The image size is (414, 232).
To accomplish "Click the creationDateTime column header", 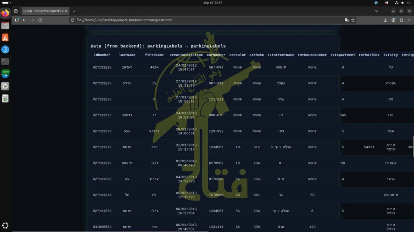I will 186,55.
